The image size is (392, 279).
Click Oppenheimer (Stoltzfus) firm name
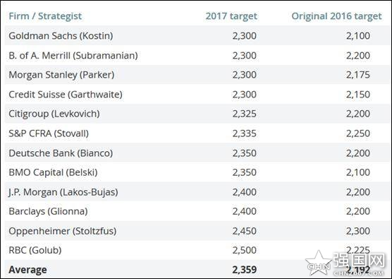[x=63, y=231]
